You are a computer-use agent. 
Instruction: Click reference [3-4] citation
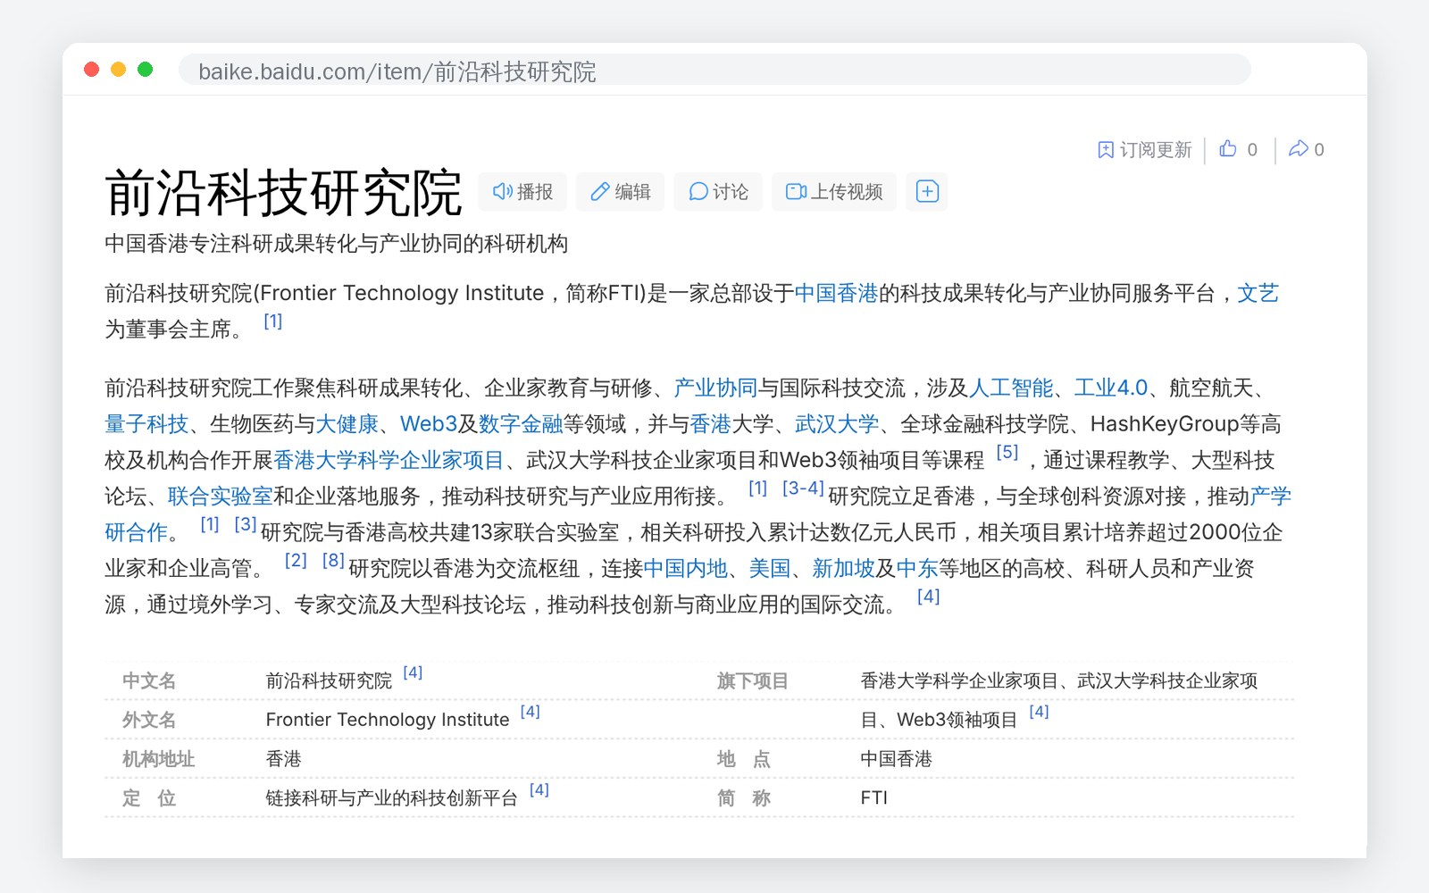(x=803, y=488)
